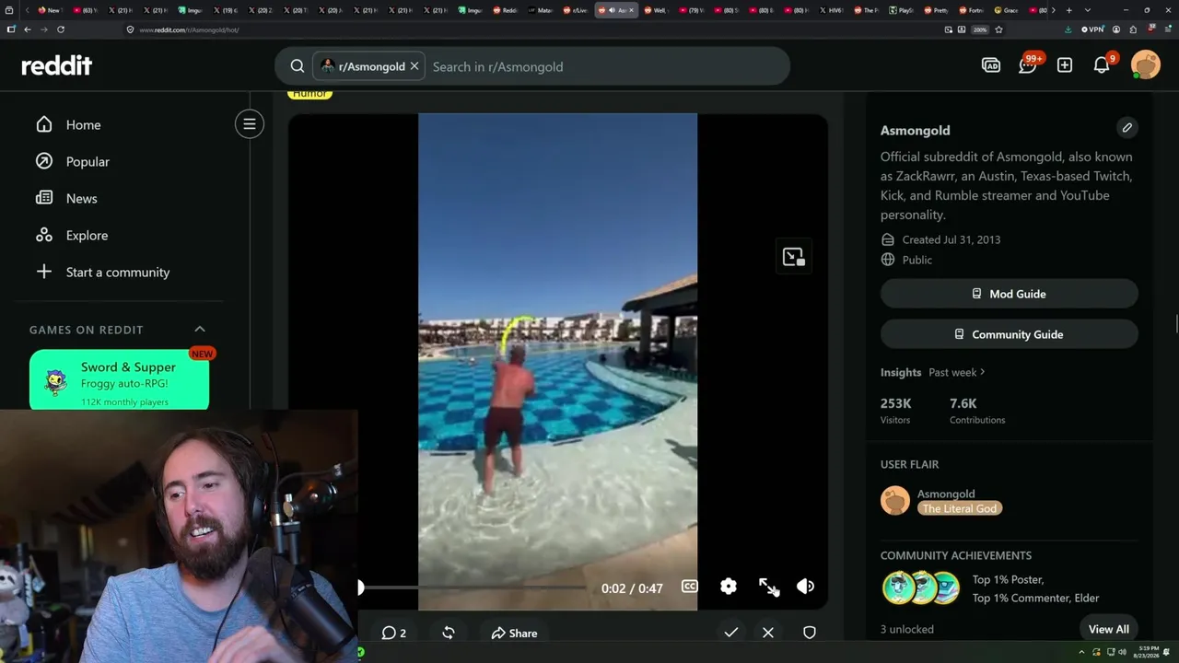Viewport: 1179px width, 663px height.
Task: Open the post comments (2)
Action: [x=394, y=633]
